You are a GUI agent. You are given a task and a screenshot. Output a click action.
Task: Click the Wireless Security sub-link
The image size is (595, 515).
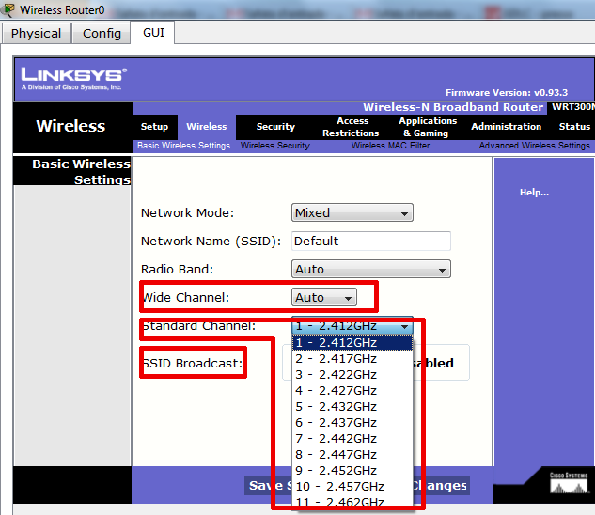coord(274,146)
